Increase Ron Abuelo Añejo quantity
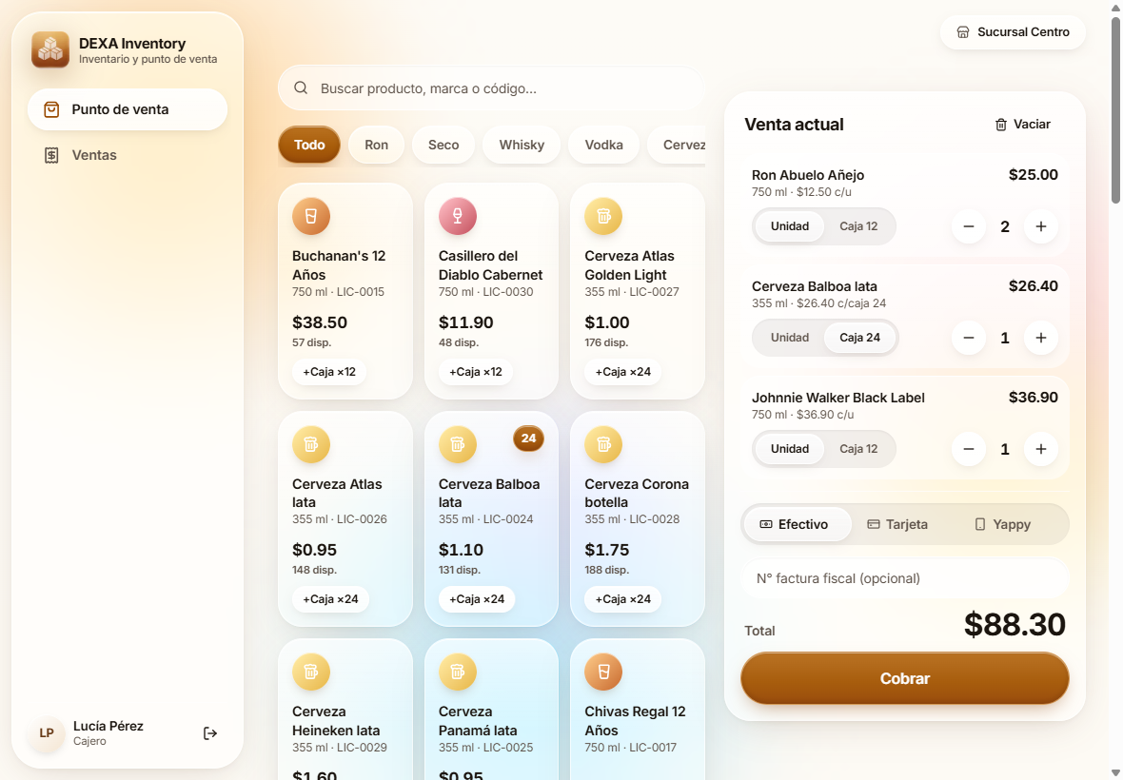The image size is (1123, 780). (x=1040, y=226)
